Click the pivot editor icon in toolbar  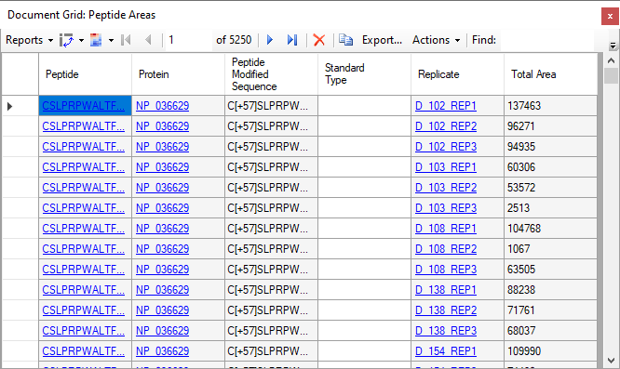(66, 40)
